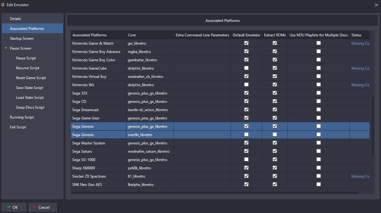Screen dimensions: 381x213
Task: Open Missing Core link for Nintendo Game & Watch
Action: (x=360, y=43)
